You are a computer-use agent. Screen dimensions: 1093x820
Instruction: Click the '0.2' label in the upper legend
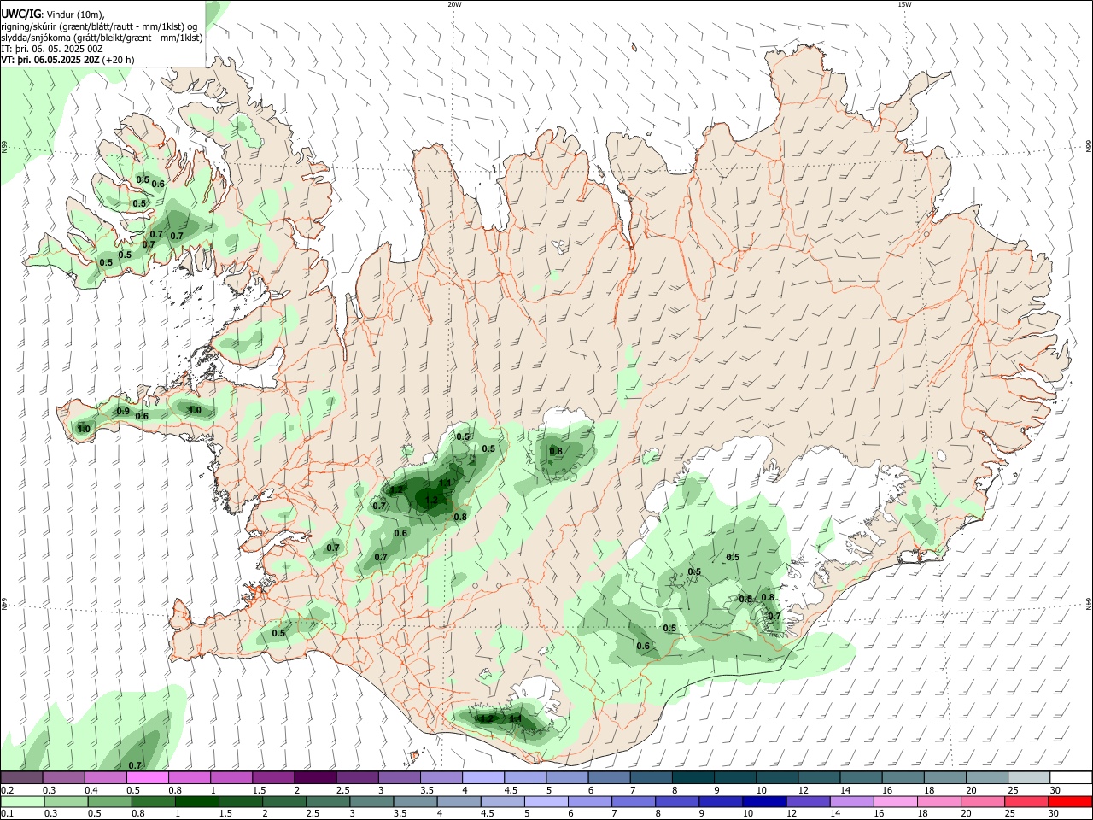7,790
